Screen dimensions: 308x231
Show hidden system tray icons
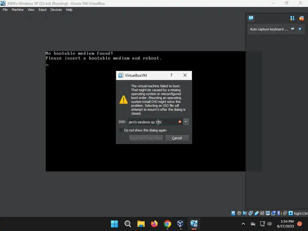(243, 224)
